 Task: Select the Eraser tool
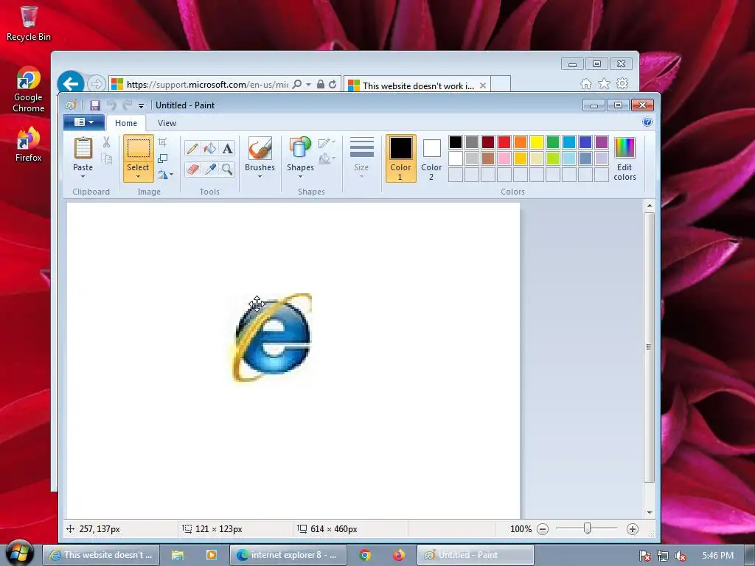click(192, 169)
